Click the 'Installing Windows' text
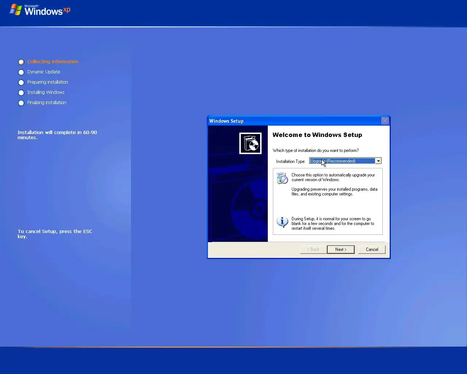 [x=46, y=92]
